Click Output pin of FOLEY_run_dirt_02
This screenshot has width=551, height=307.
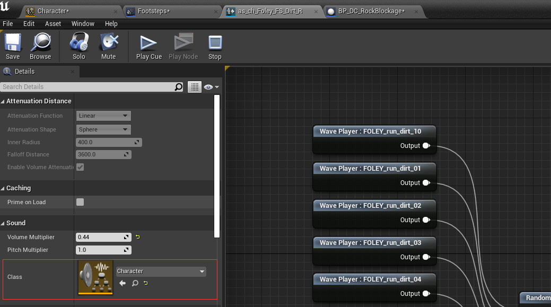[x=426, y=220]
